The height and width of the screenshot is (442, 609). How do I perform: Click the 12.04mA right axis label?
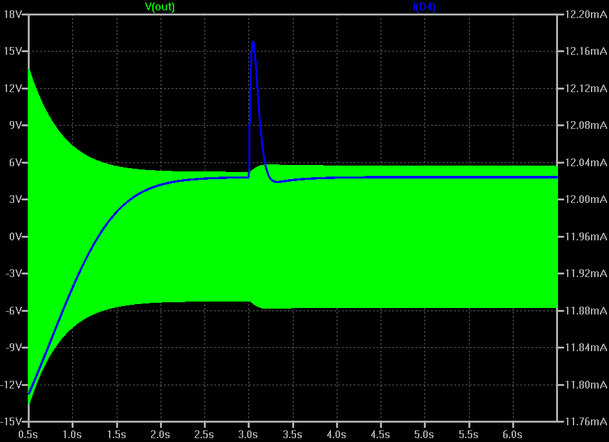point(586,162)
